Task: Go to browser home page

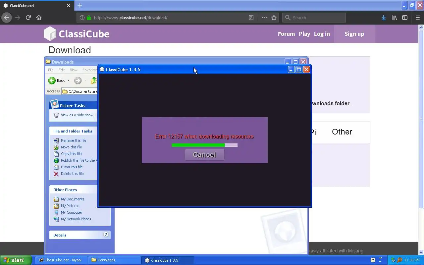Action: coord(39,18)
